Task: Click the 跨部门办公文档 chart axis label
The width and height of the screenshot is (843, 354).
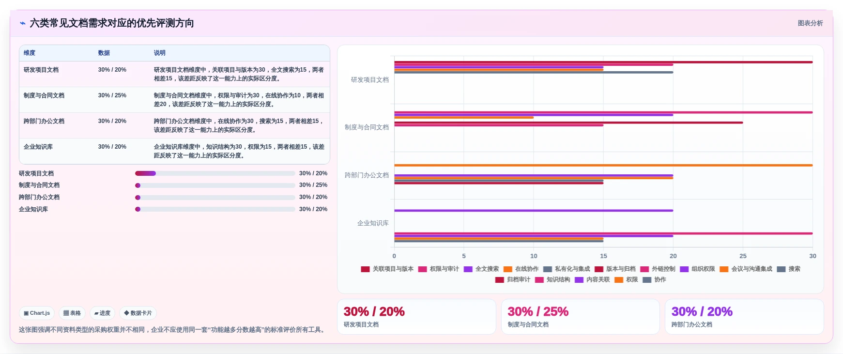Action: (367, 175)
